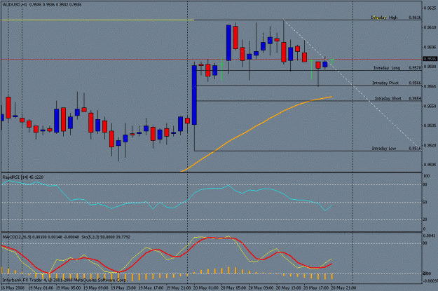Click the 0.9554 Intraday Short value

(415, 98)
